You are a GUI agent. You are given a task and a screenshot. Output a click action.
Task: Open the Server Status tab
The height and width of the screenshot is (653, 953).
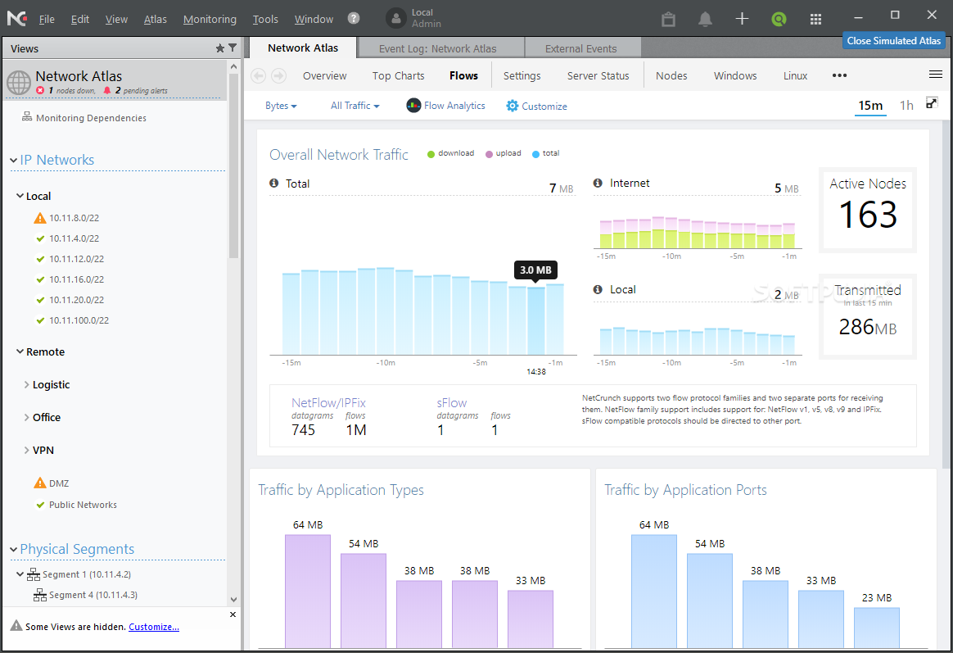click(598, 75)
